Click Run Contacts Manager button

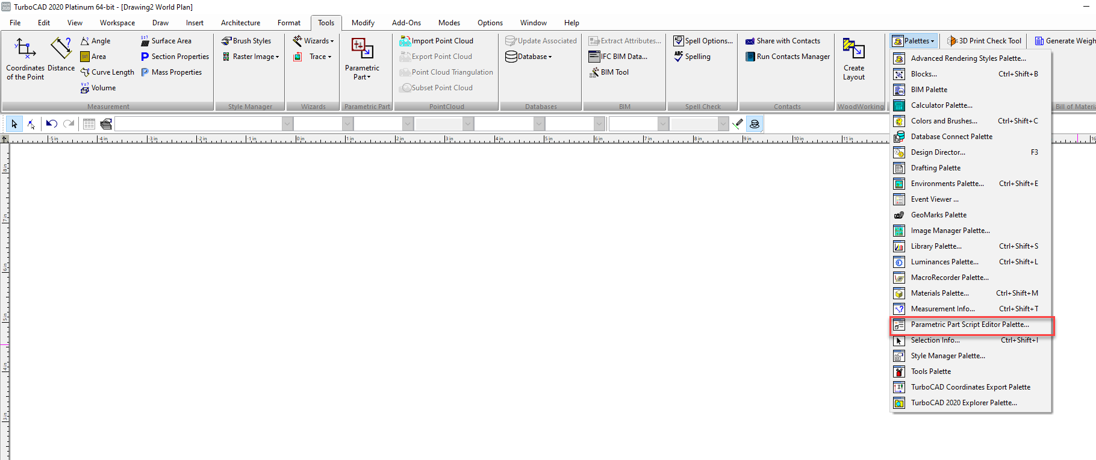coord(788,57)
